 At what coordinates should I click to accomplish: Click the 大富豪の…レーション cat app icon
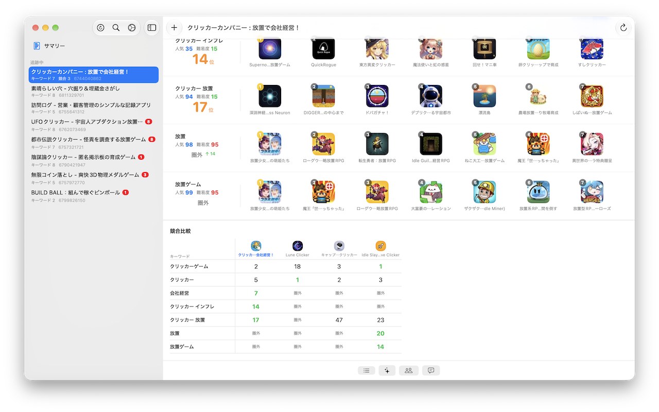(x=431, y=192)
